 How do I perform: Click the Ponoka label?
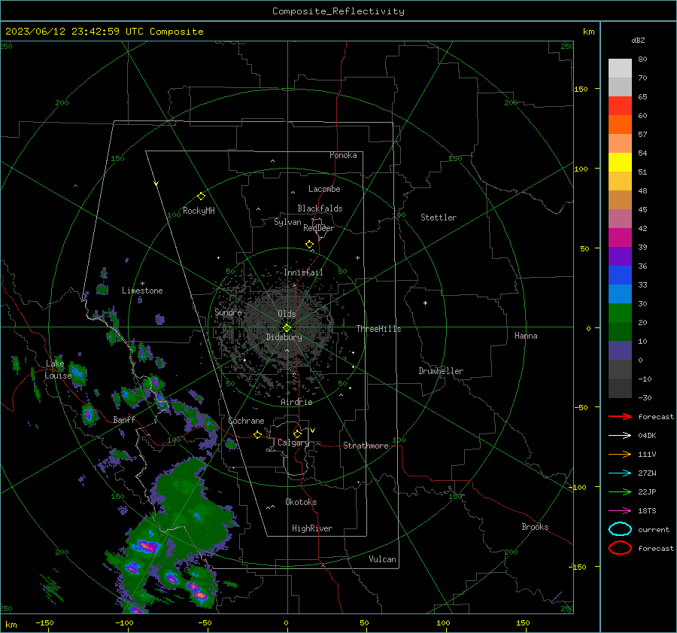tap(343, 155)
